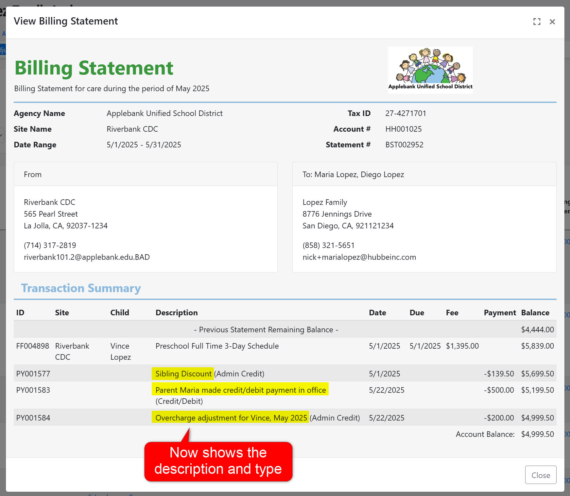
Task: Click the payment amount -$139.50
Action: [499, 374]
